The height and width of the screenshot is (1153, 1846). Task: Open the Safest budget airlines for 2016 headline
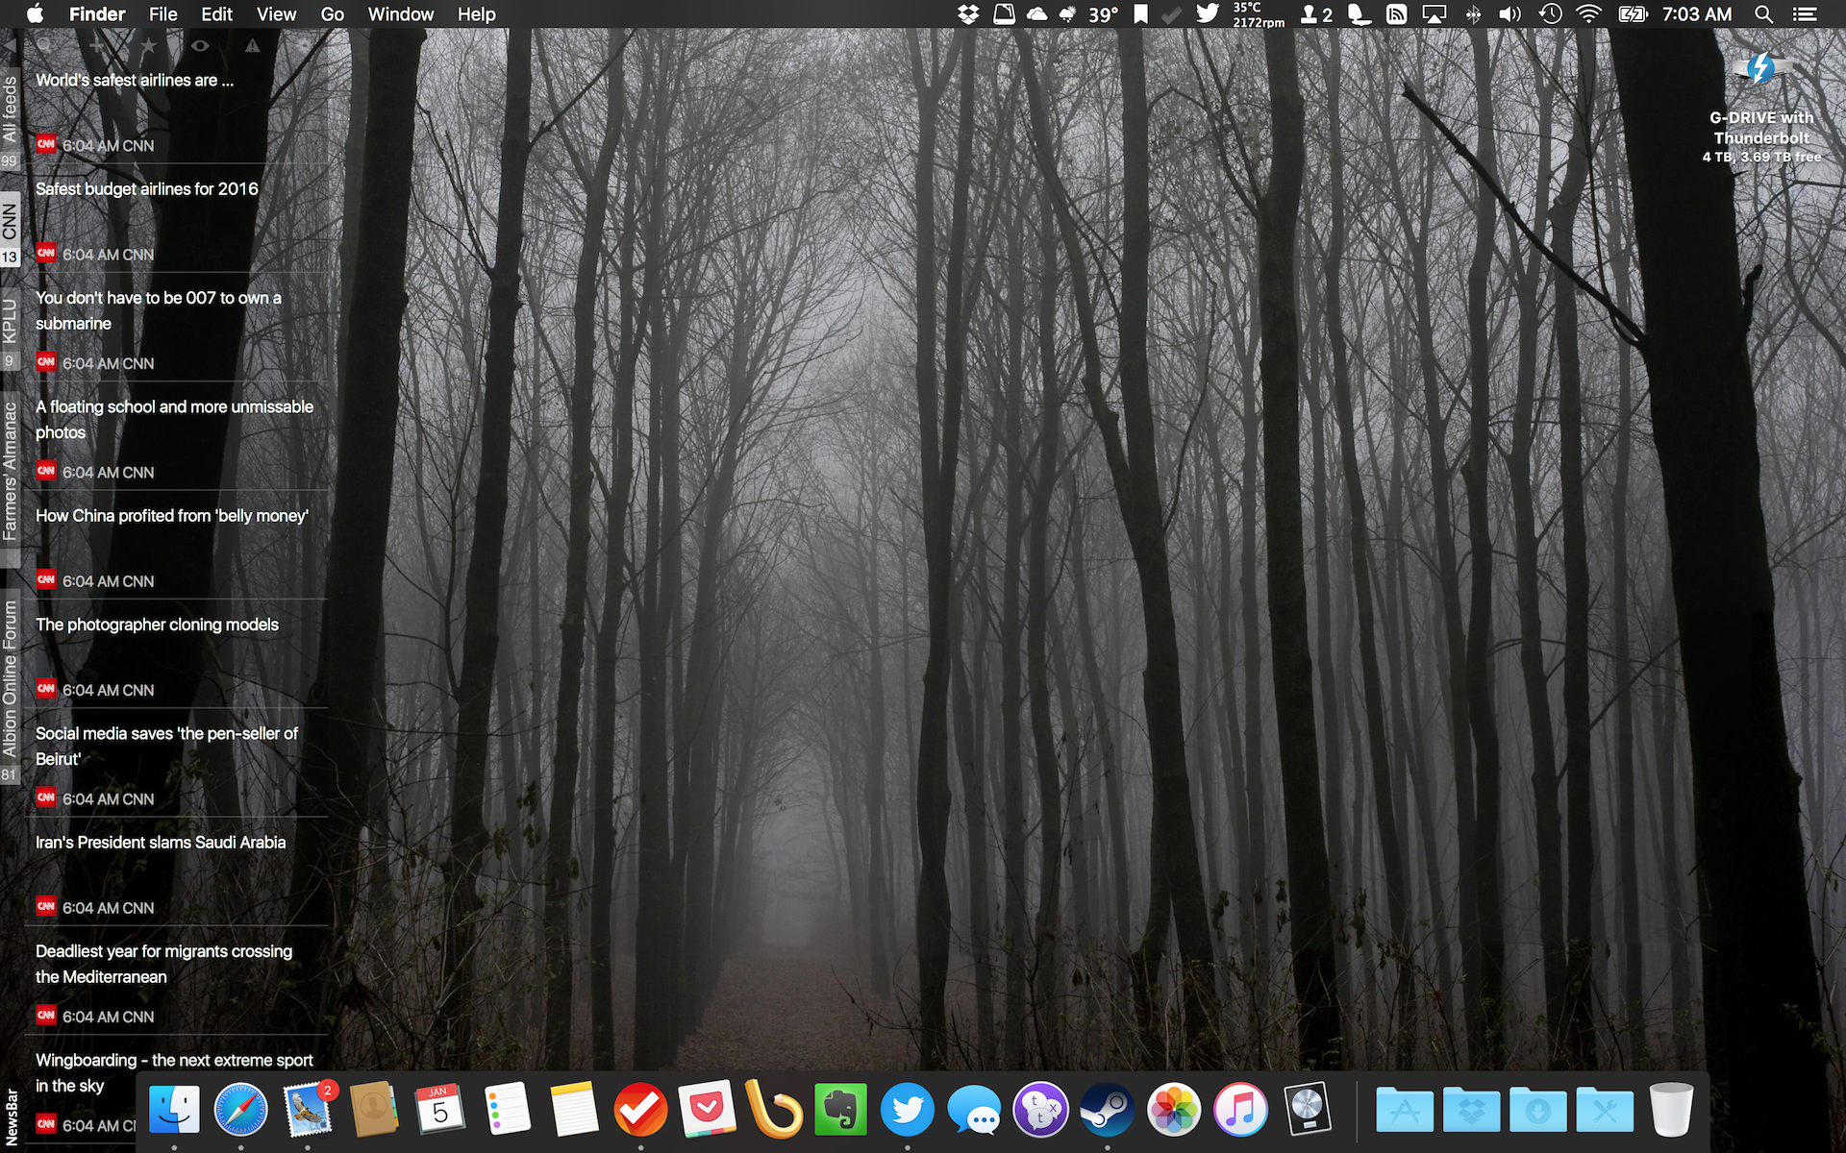point(147,189)
